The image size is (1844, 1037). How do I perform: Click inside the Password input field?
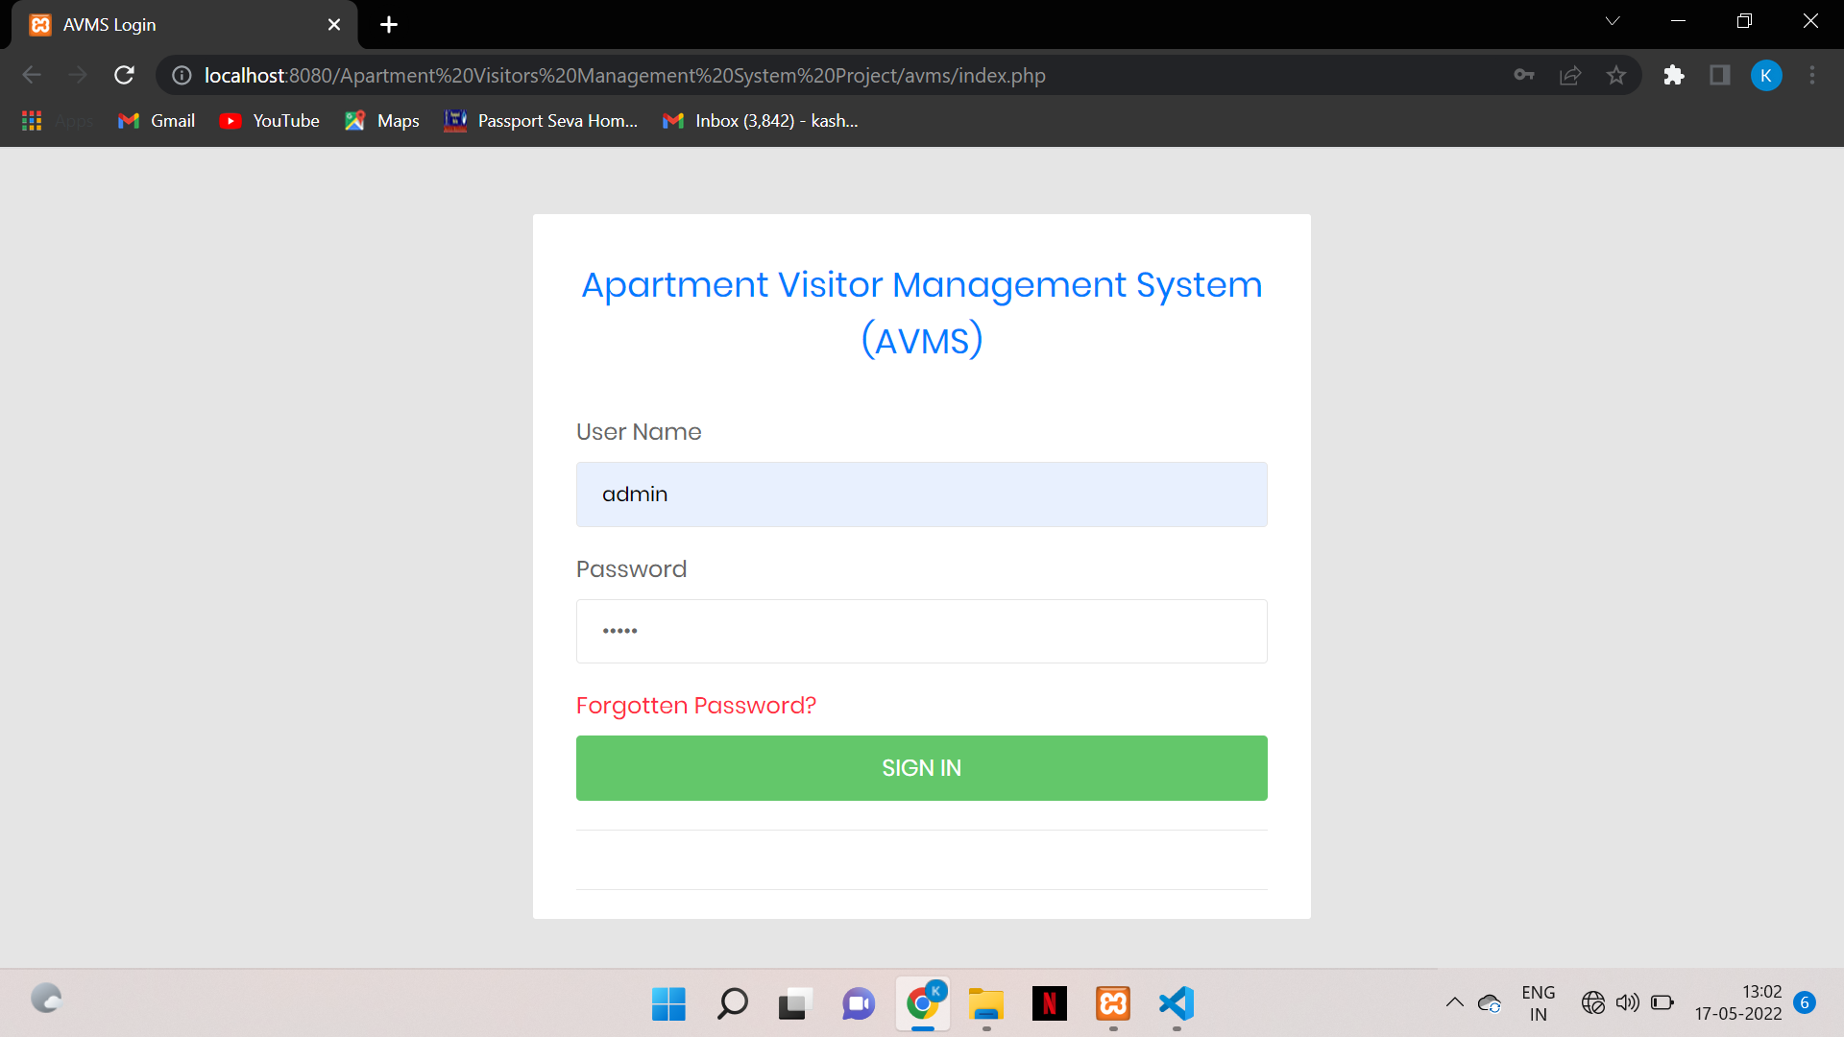921,631
